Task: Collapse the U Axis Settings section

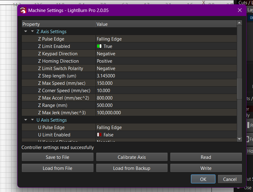Action: [x=32, y=120]
